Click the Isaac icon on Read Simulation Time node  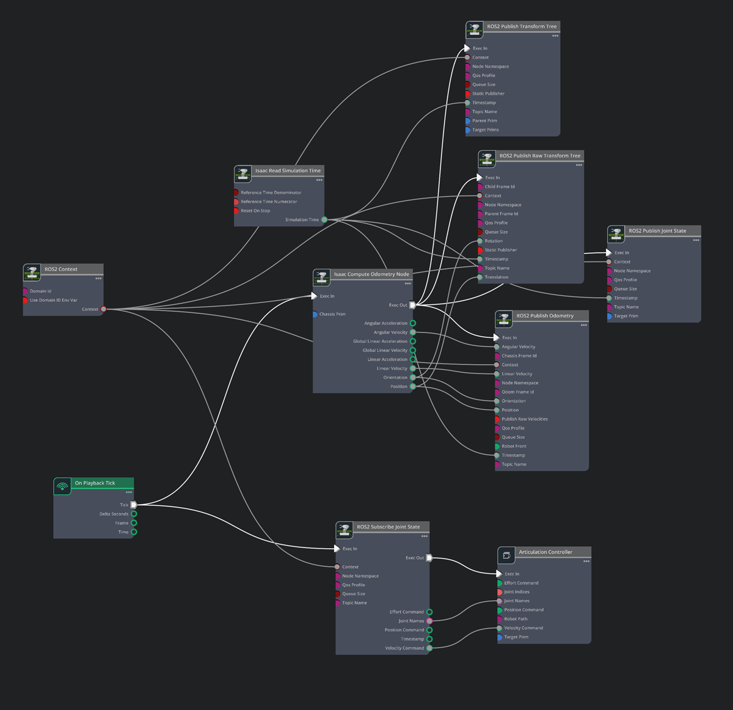(x=243, y=174)
